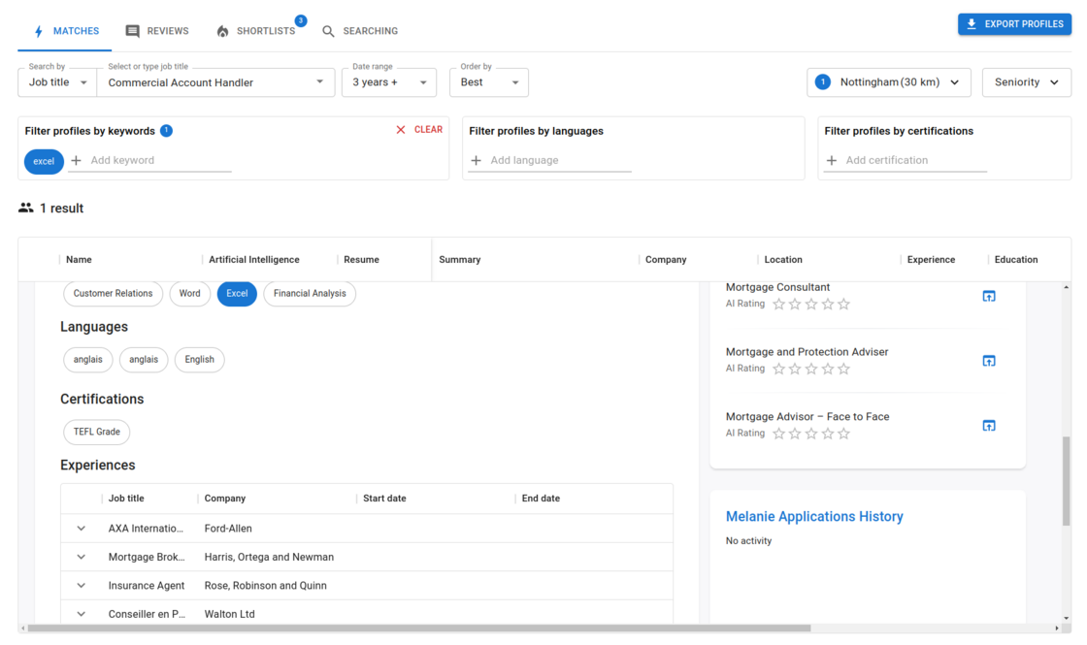Open Mortgage Consultant posting in new window
Viewport: 1087px width, 645px height.
[989, 296]
